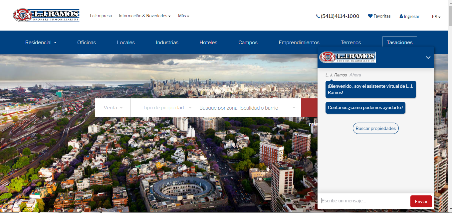Go to the Oficinas section
The image size is (452, 213).
point(87,43)
